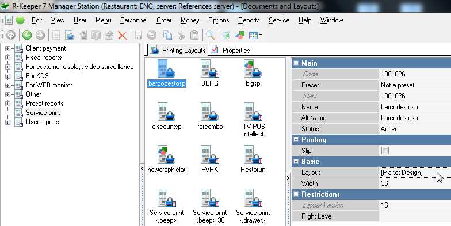Open the Options menu

click(219, 20)
